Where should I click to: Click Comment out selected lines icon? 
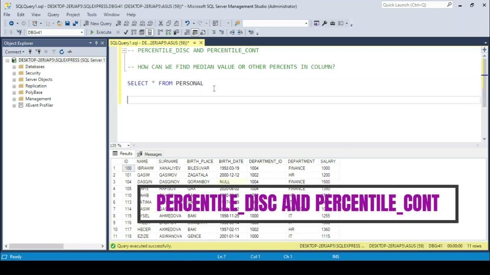click(x=214, y=32)
